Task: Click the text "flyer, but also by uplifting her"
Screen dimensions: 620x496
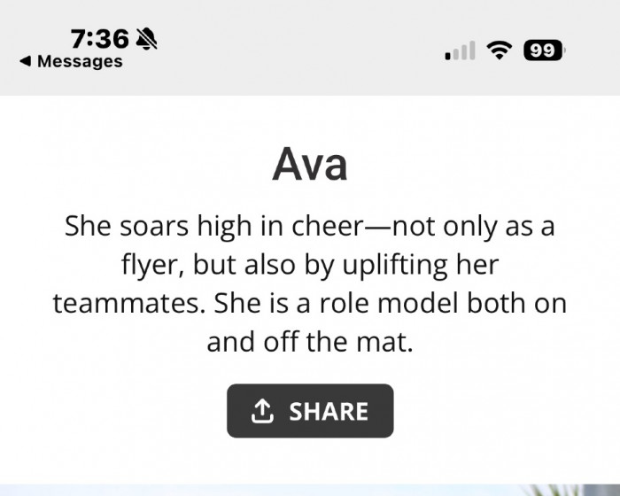Action: pos(310,265)
